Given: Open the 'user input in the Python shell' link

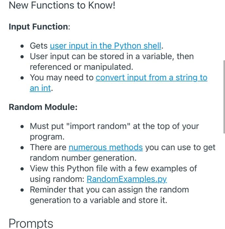Looking at the screenshot, I should (105, 46).
